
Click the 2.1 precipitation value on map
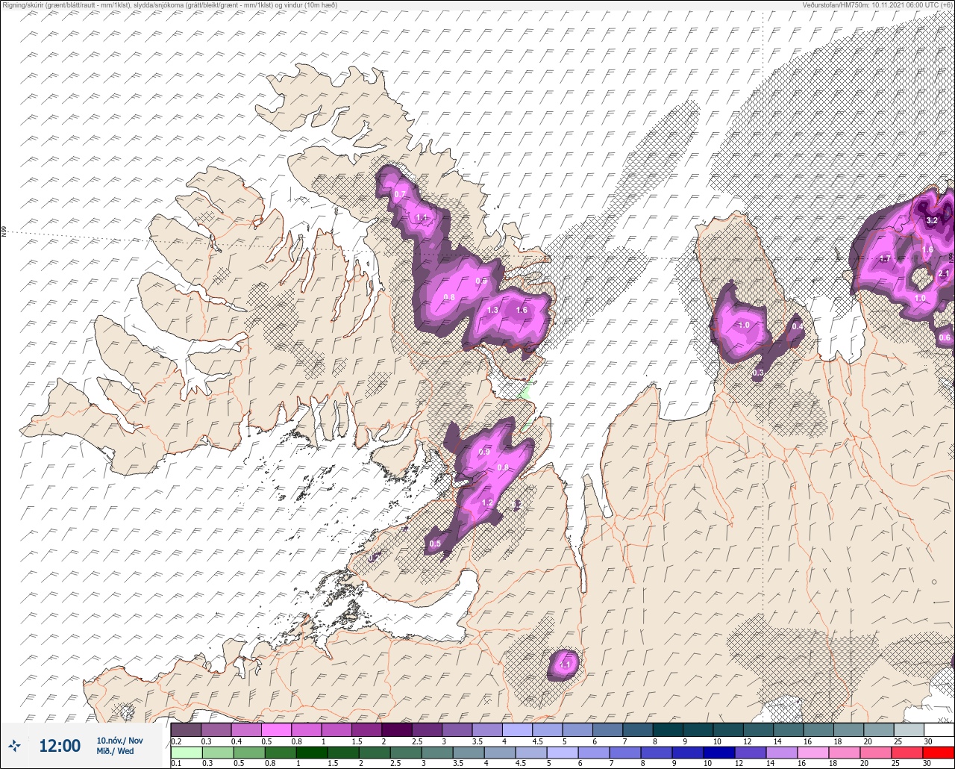944,274
